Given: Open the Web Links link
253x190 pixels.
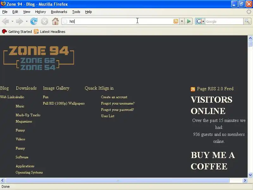Looking at the screenshot, I should click(x=8, y=97).
